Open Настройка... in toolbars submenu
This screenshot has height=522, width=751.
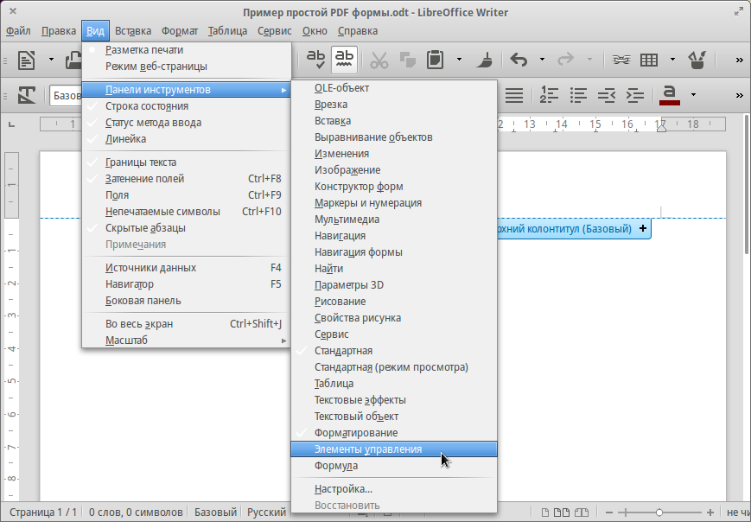[x=394, y=489]
